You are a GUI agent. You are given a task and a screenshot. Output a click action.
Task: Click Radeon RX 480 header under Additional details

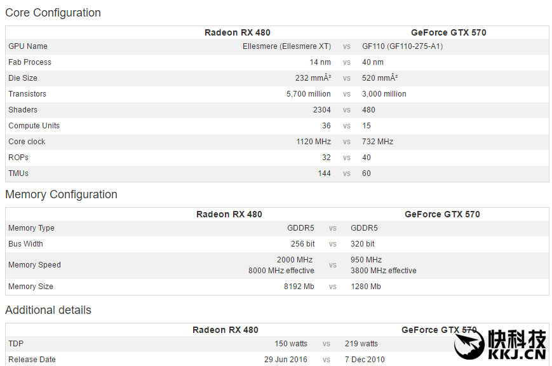point(226,330)
